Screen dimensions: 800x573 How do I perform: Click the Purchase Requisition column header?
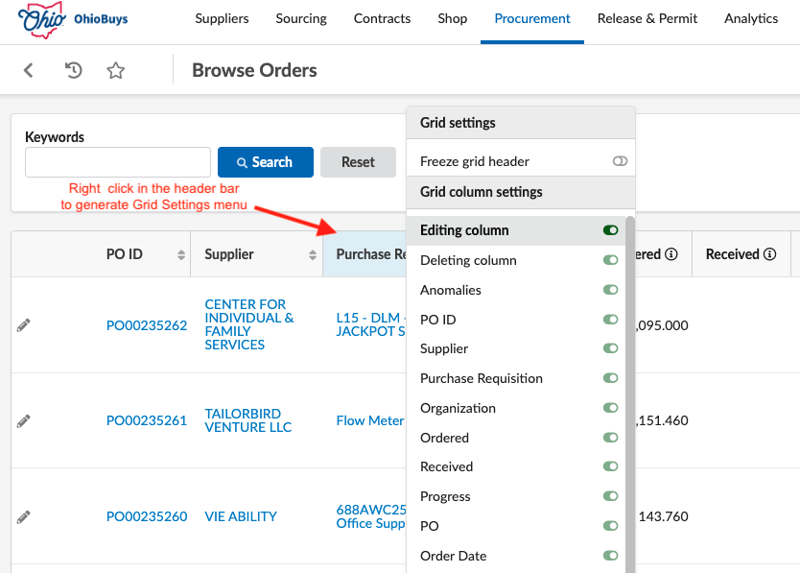(365, 254)
